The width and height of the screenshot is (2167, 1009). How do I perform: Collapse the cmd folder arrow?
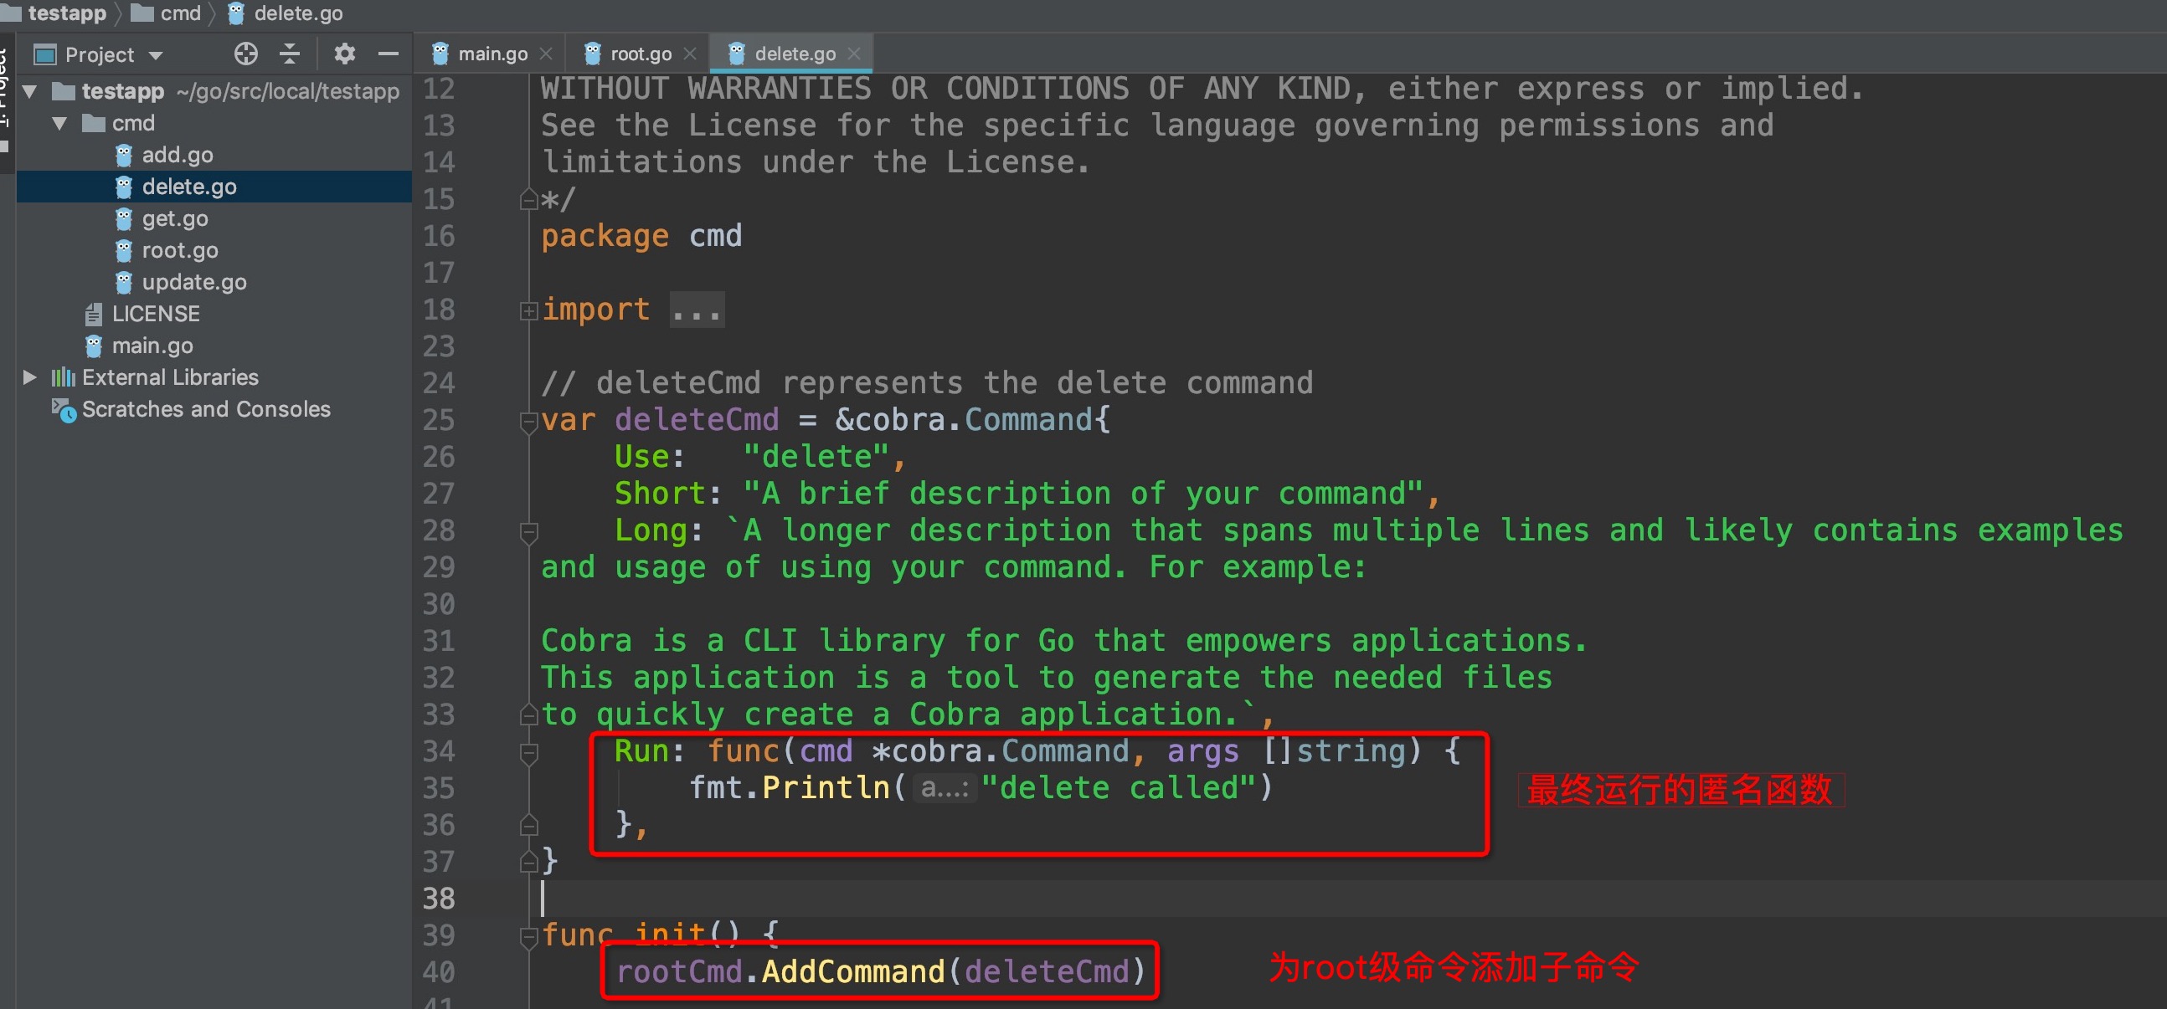pyautogui.click(x=59, y=124)
